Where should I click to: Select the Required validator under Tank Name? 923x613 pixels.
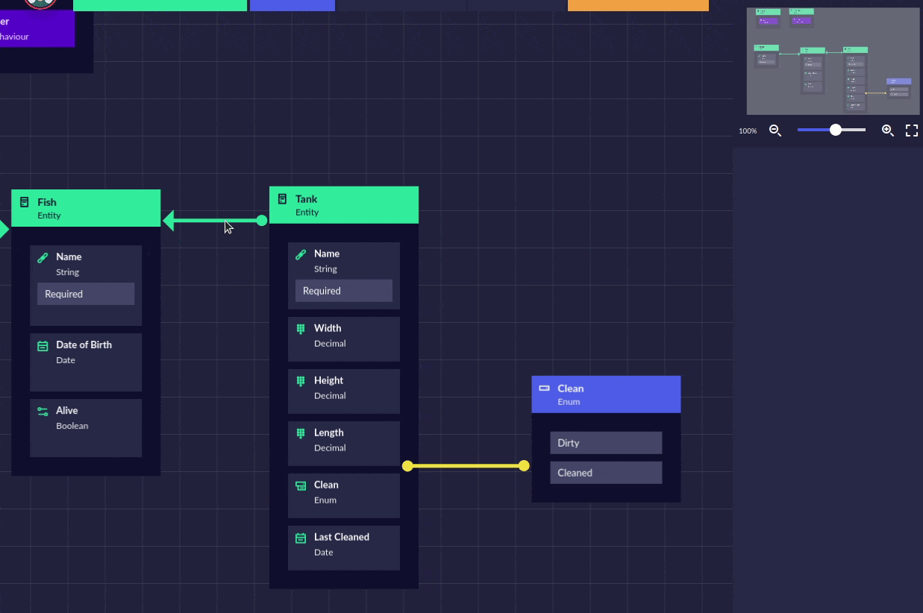[x=344, y=291]
